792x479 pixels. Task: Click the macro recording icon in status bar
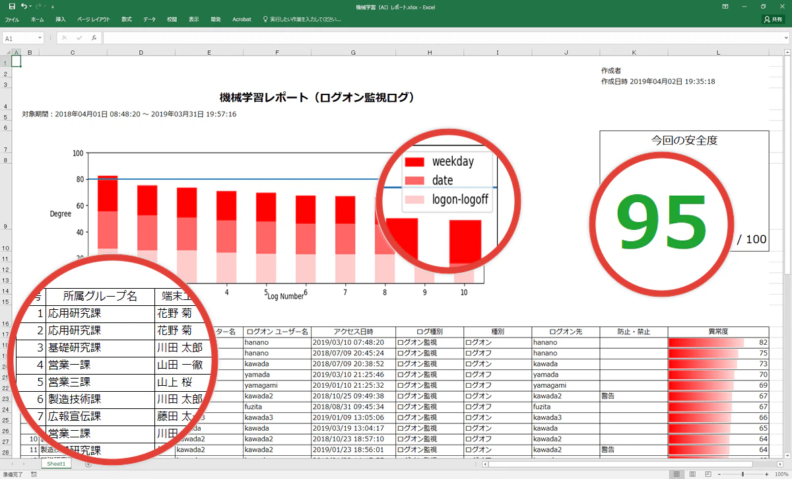[x=34, y=473]
